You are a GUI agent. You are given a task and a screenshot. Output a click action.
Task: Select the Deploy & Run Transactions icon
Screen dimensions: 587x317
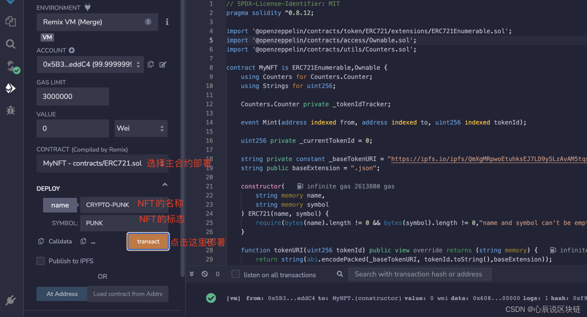(11, 88)
